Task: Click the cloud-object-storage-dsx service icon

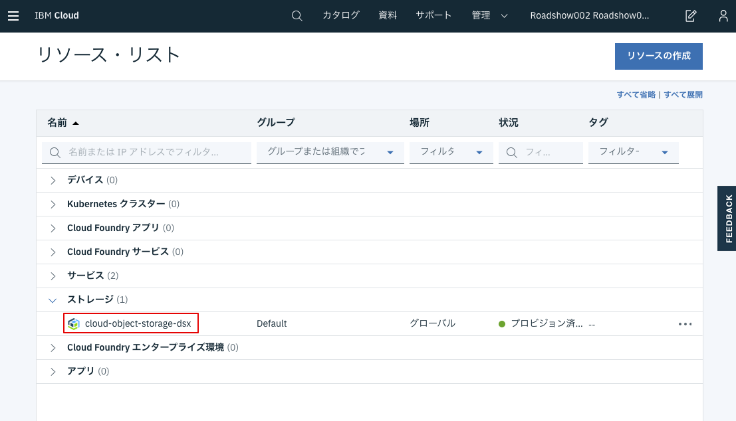Action: click(x=74, y=324)
